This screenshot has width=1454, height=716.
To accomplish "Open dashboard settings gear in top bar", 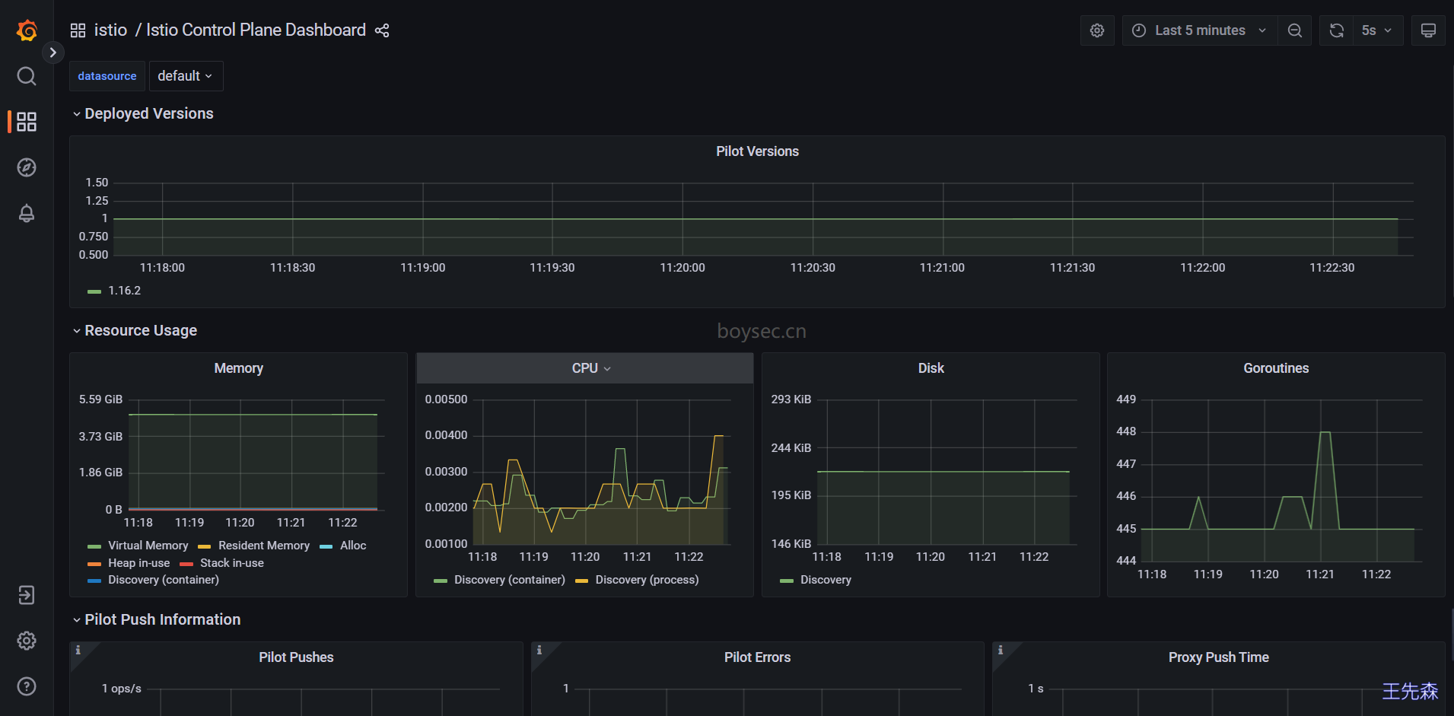I will (1096, 30).
